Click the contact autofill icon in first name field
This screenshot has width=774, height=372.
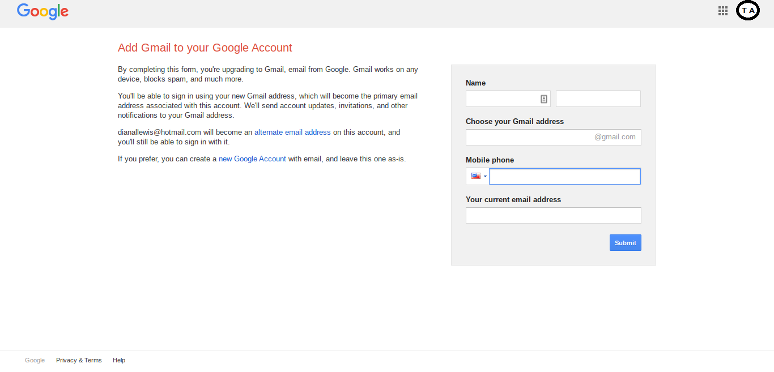544,99
